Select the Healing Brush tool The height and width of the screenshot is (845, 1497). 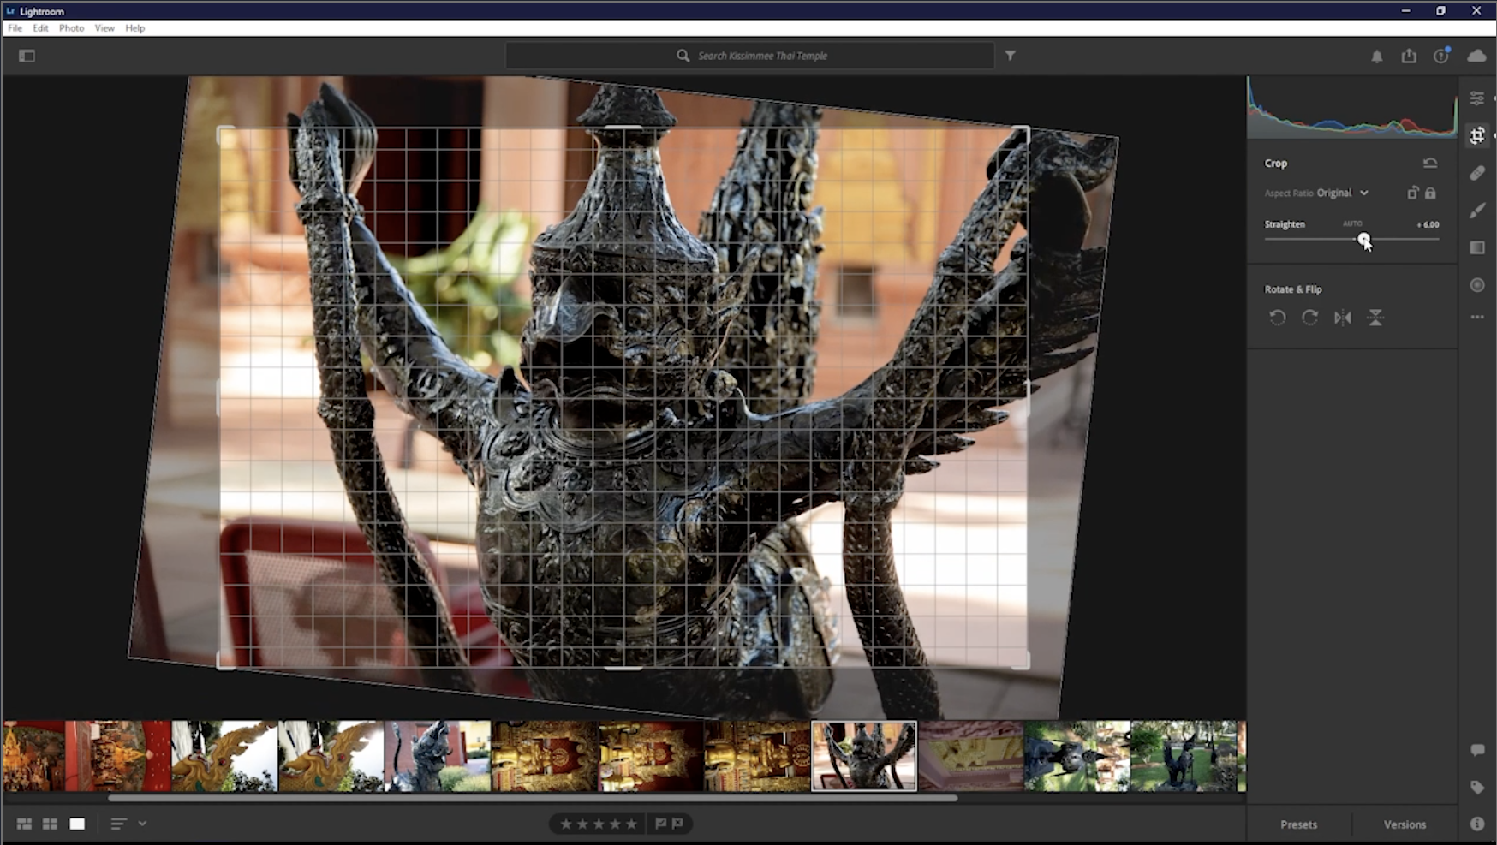click(x=1477, y=173)
